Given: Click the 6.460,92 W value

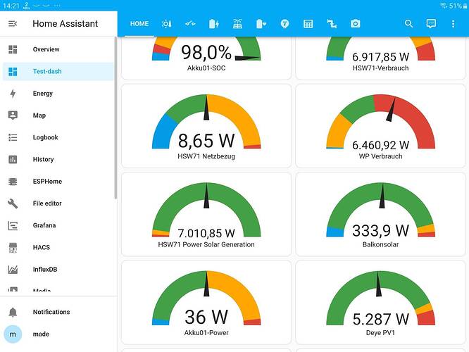Looking at the screenshot, I should click(380, 145).
